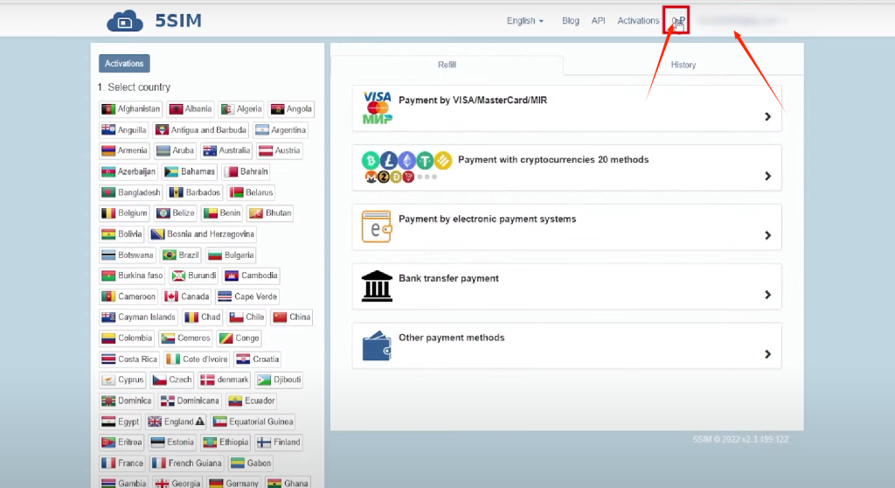Click the Brazil flag icon
895x488 pixels.
[169, 254]
